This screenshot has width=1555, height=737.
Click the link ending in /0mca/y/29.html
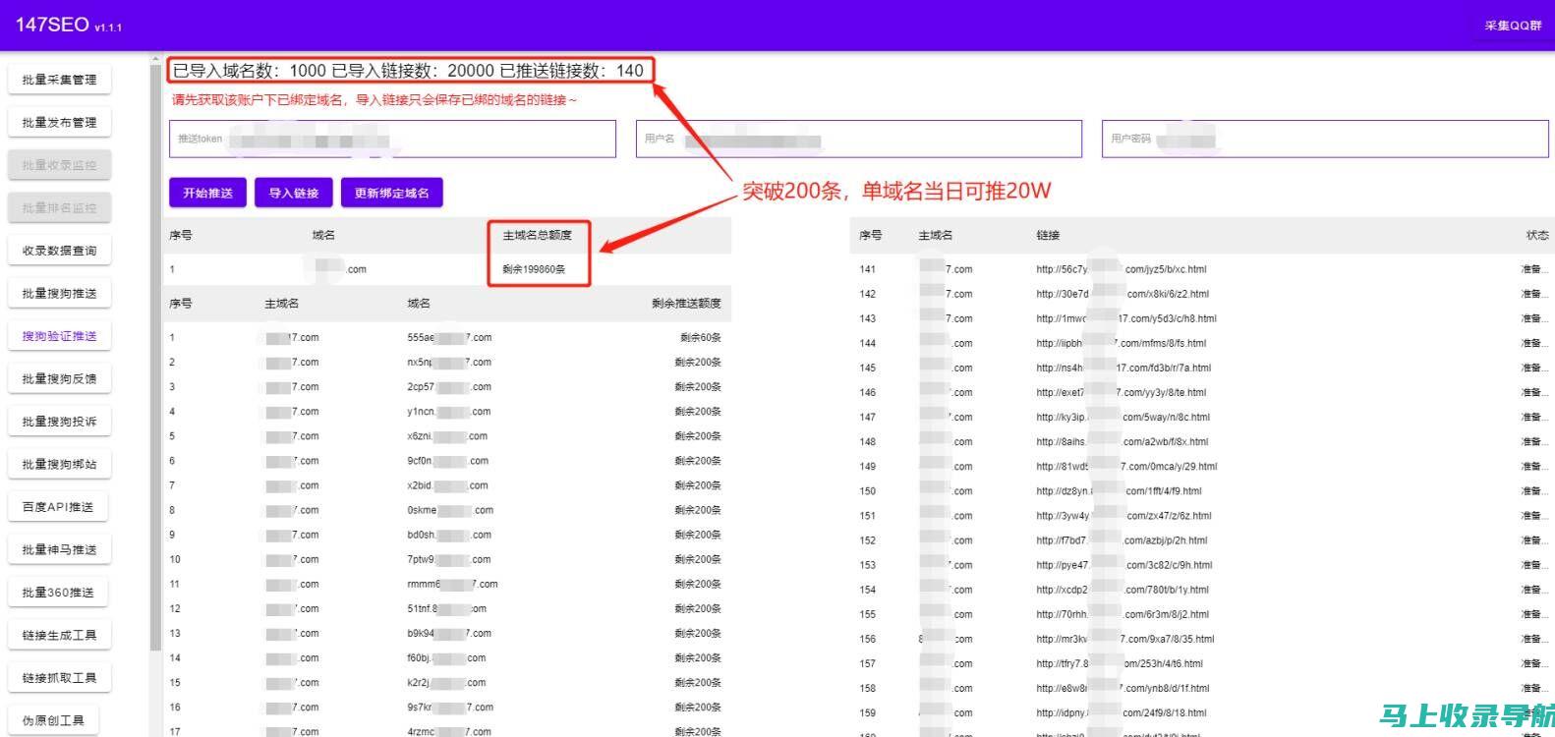(x=1126, y=467)
